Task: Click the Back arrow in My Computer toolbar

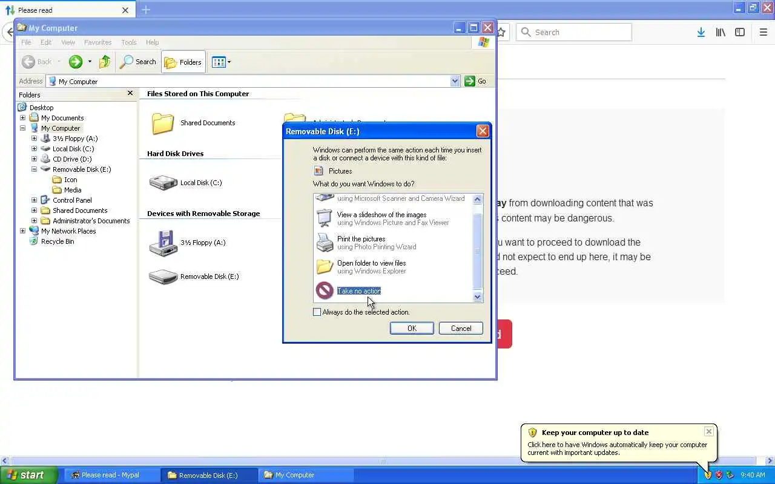Action: (x=28, y=62)
